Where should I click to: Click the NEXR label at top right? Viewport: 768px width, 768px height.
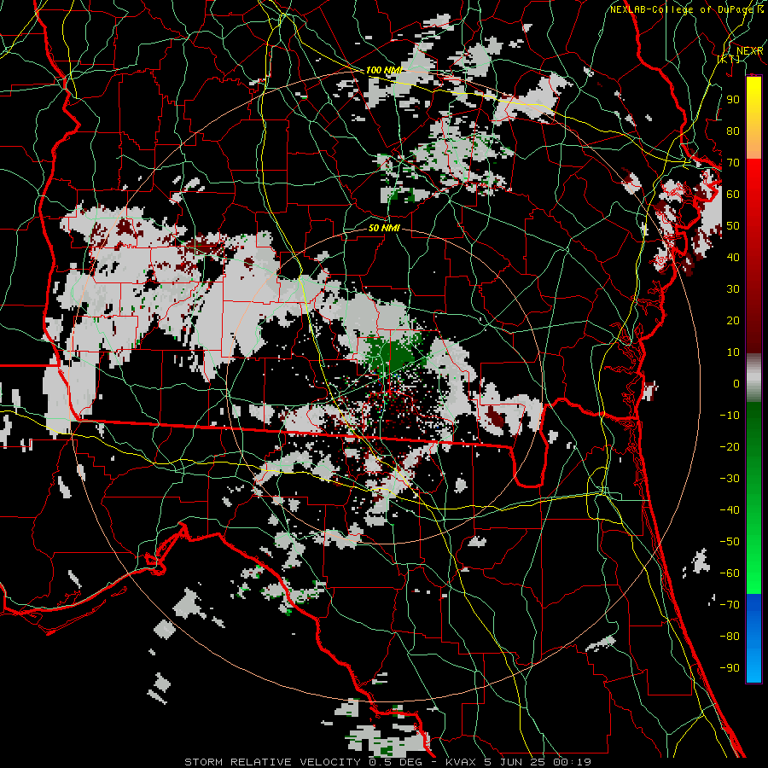pos(749,51)
